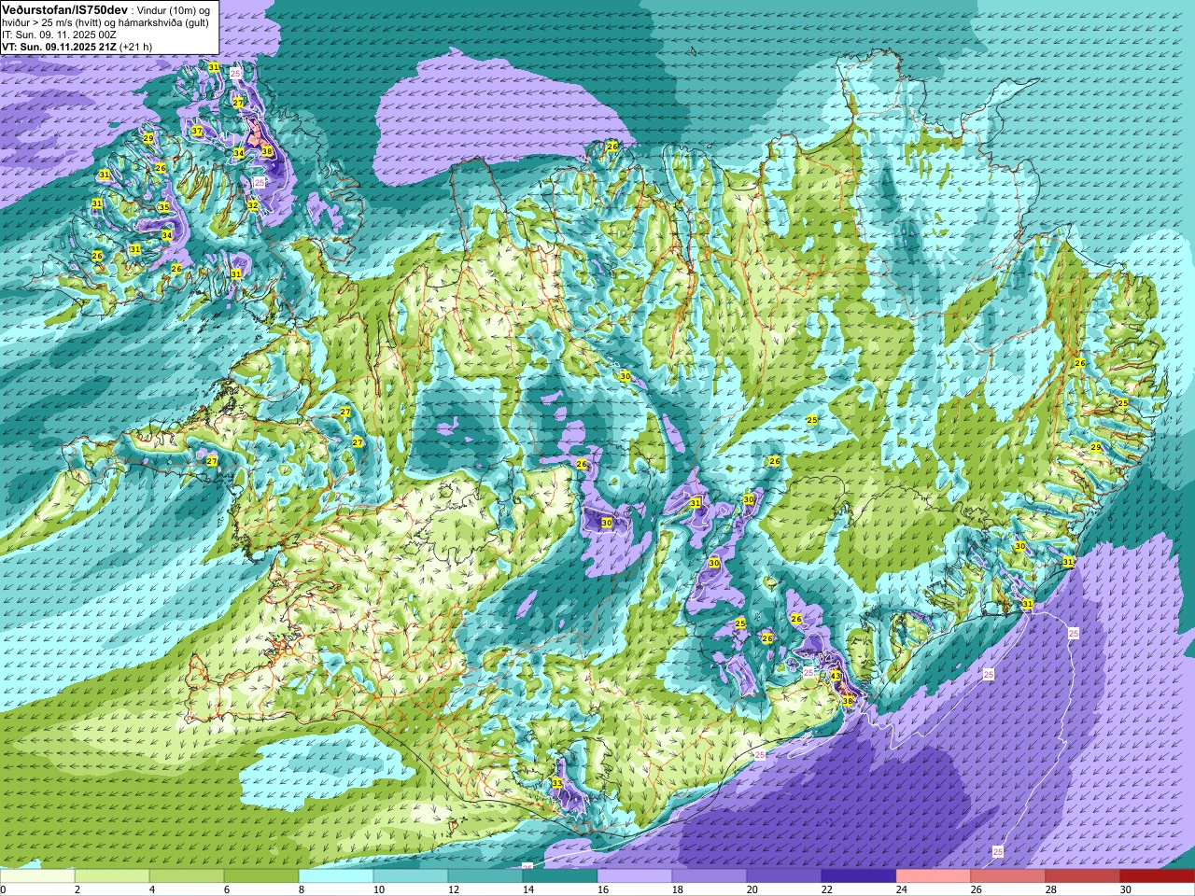This screenshot has height=896, width=1195.
Task: Click the 'VT: Sun. 09.11.2025 21Z' valid time
Action: point(59,47)
